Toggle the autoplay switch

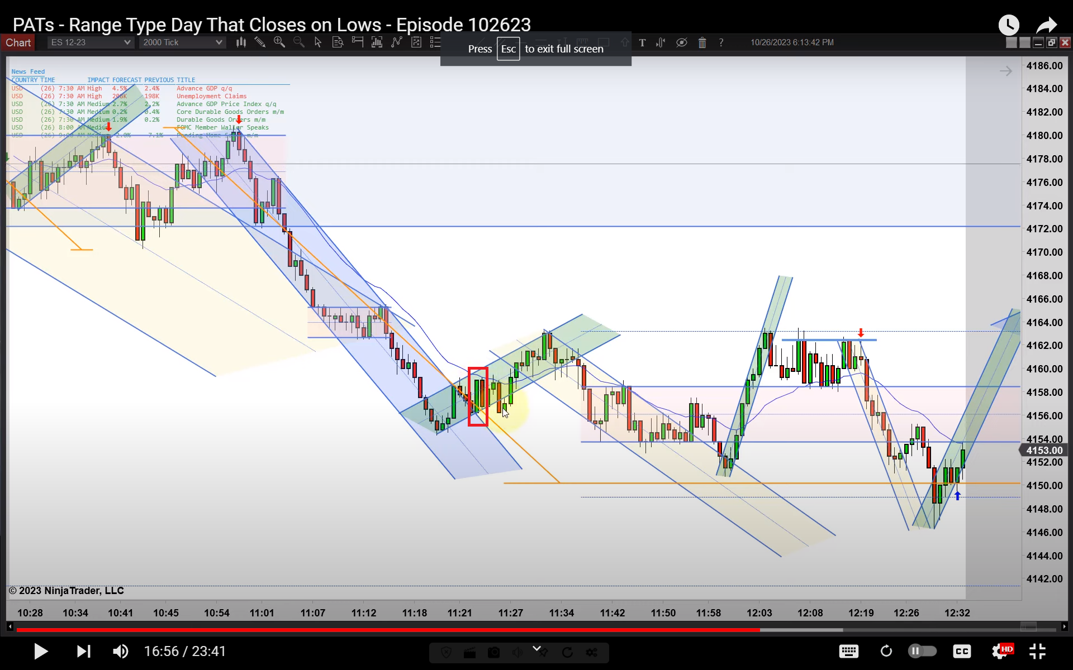click(922, 651)
